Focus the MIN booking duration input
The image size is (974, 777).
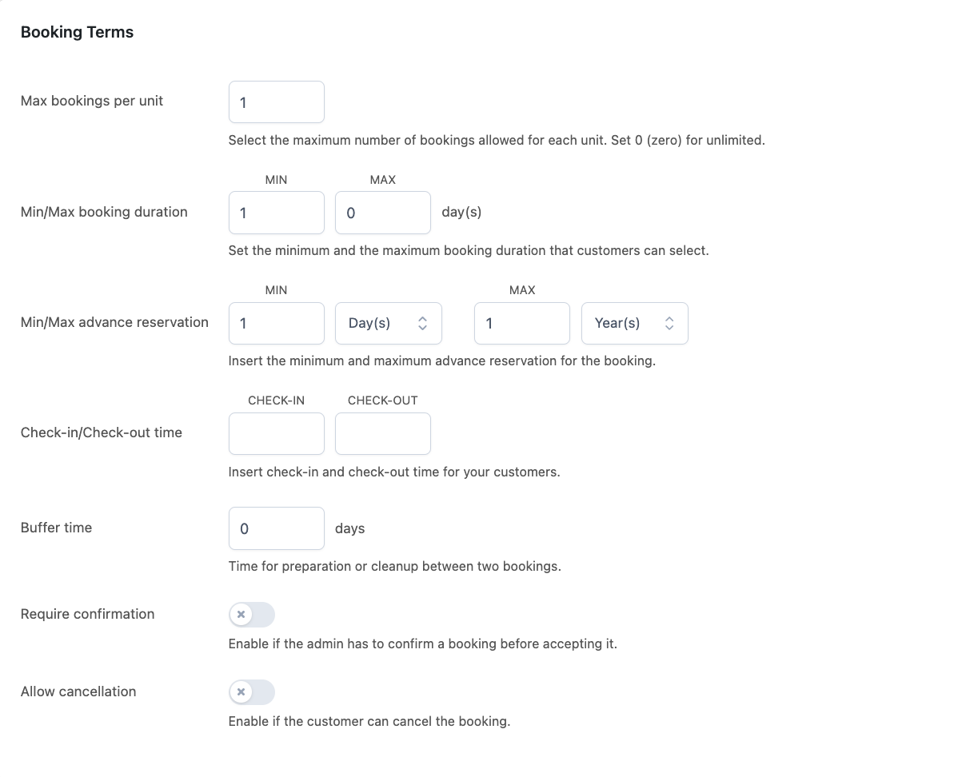276,213
